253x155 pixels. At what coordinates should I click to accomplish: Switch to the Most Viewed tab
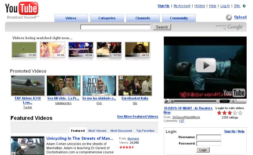pyautogui.click(x=97, y=131)
